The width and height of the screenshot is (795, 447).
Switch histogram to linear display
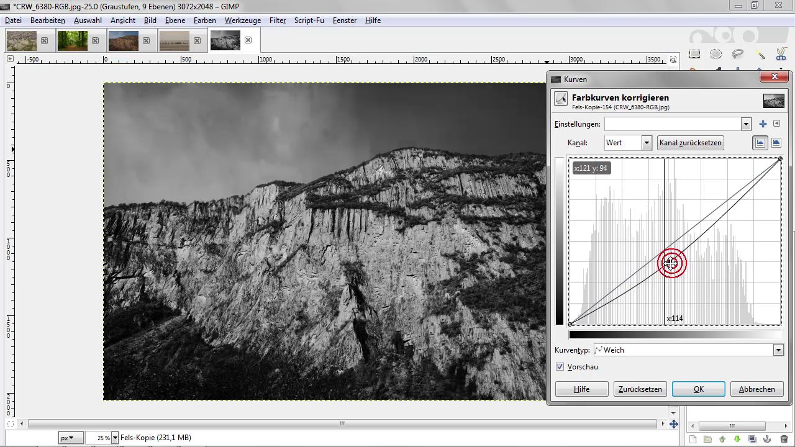pos(760,143)
